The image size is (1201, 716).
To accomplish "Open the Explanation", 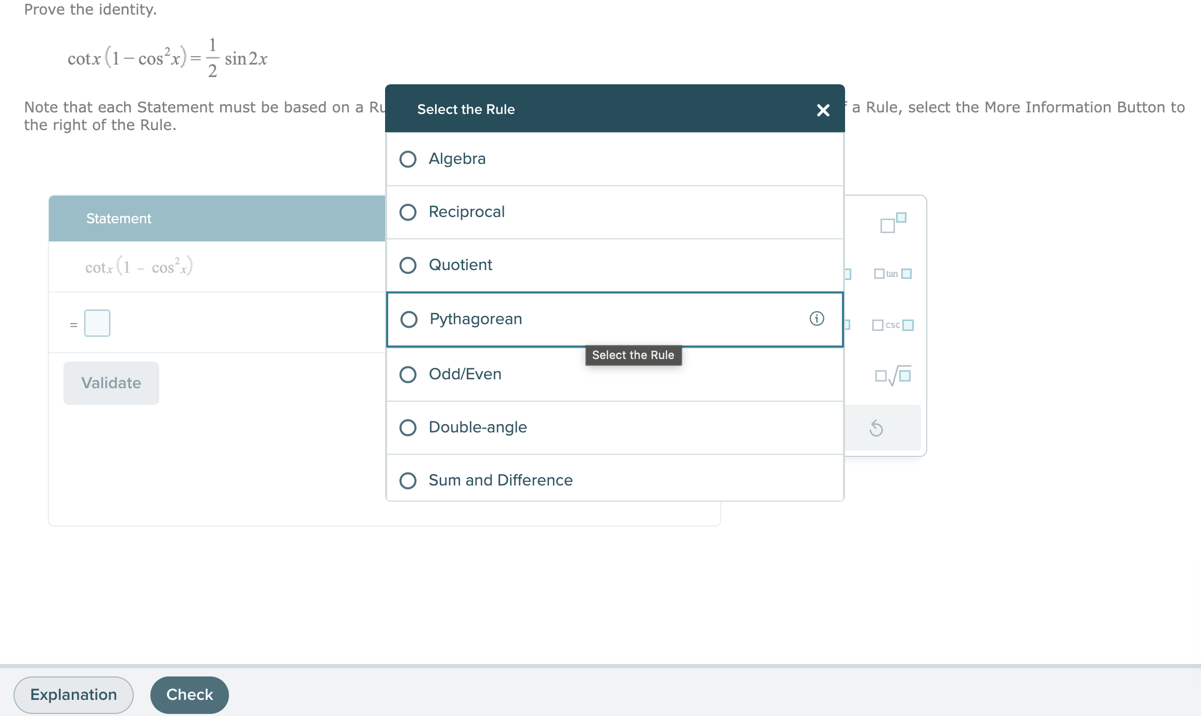I will tap(73, 694).
